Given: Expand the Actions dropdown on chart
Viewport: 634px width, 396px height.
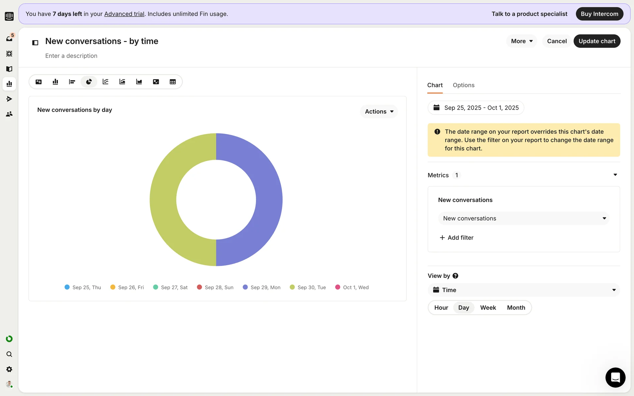Looking at the screenshot, I should [x=379, y=112].
